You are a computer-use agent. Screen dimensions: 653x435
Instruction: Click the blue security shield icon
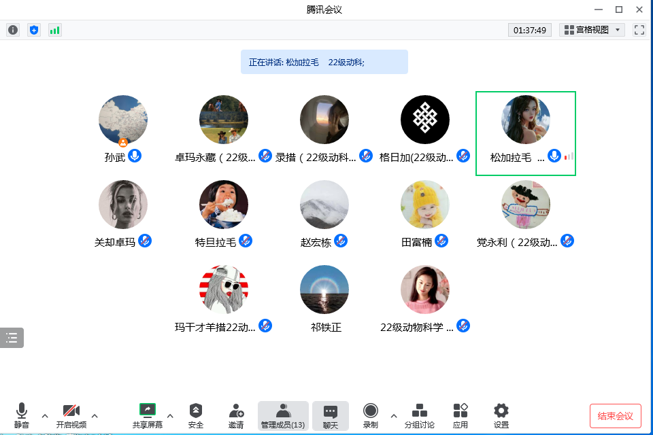34,30
